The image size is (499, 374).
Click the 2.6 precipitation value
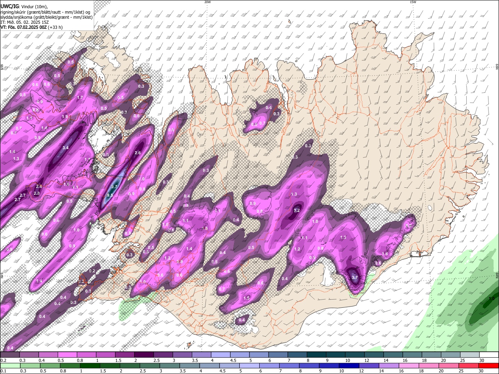click(x=137, y=153)
